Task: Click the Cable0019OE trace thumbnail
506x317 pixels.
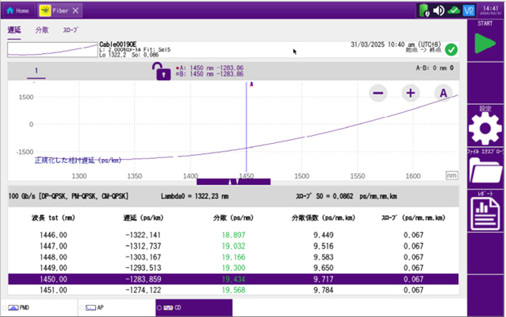Action: point(52,49)
